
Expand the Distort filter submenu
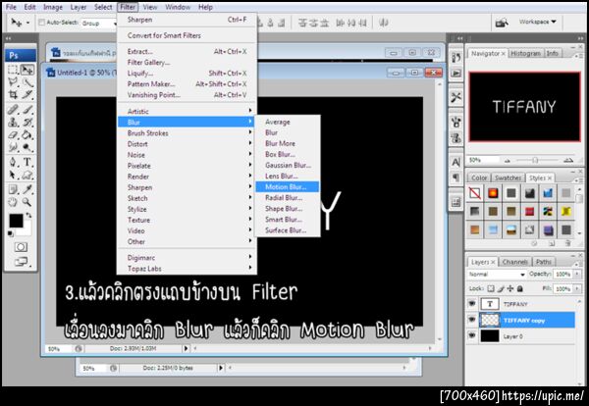coord(187,144)
